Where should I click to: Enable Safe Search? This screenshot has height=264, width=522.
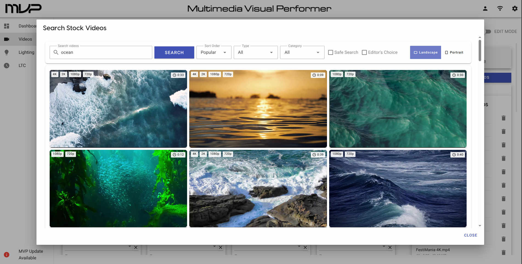(331, 52)
